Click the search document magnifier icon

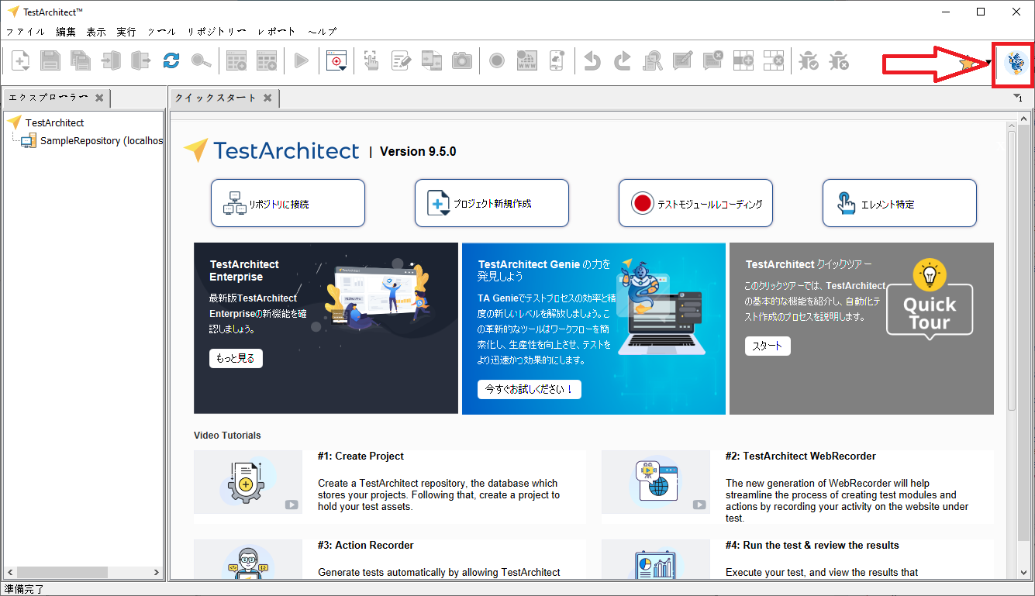(x=653, y=60)
